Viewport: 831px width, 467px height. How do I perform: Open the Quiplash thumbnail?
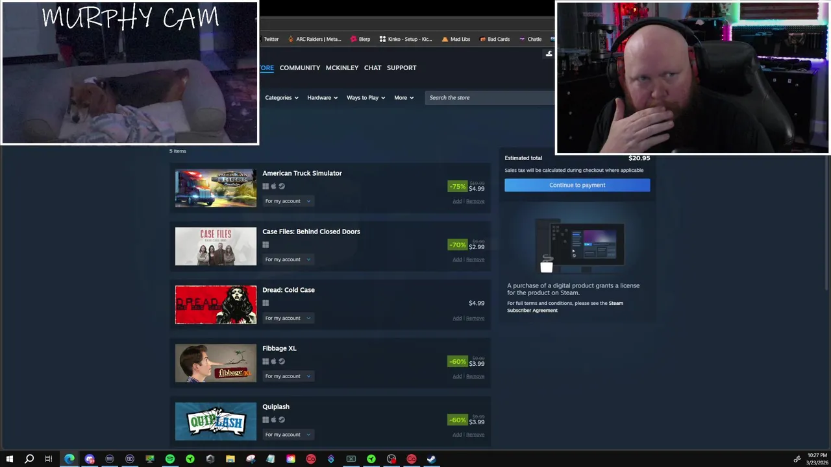216,422
